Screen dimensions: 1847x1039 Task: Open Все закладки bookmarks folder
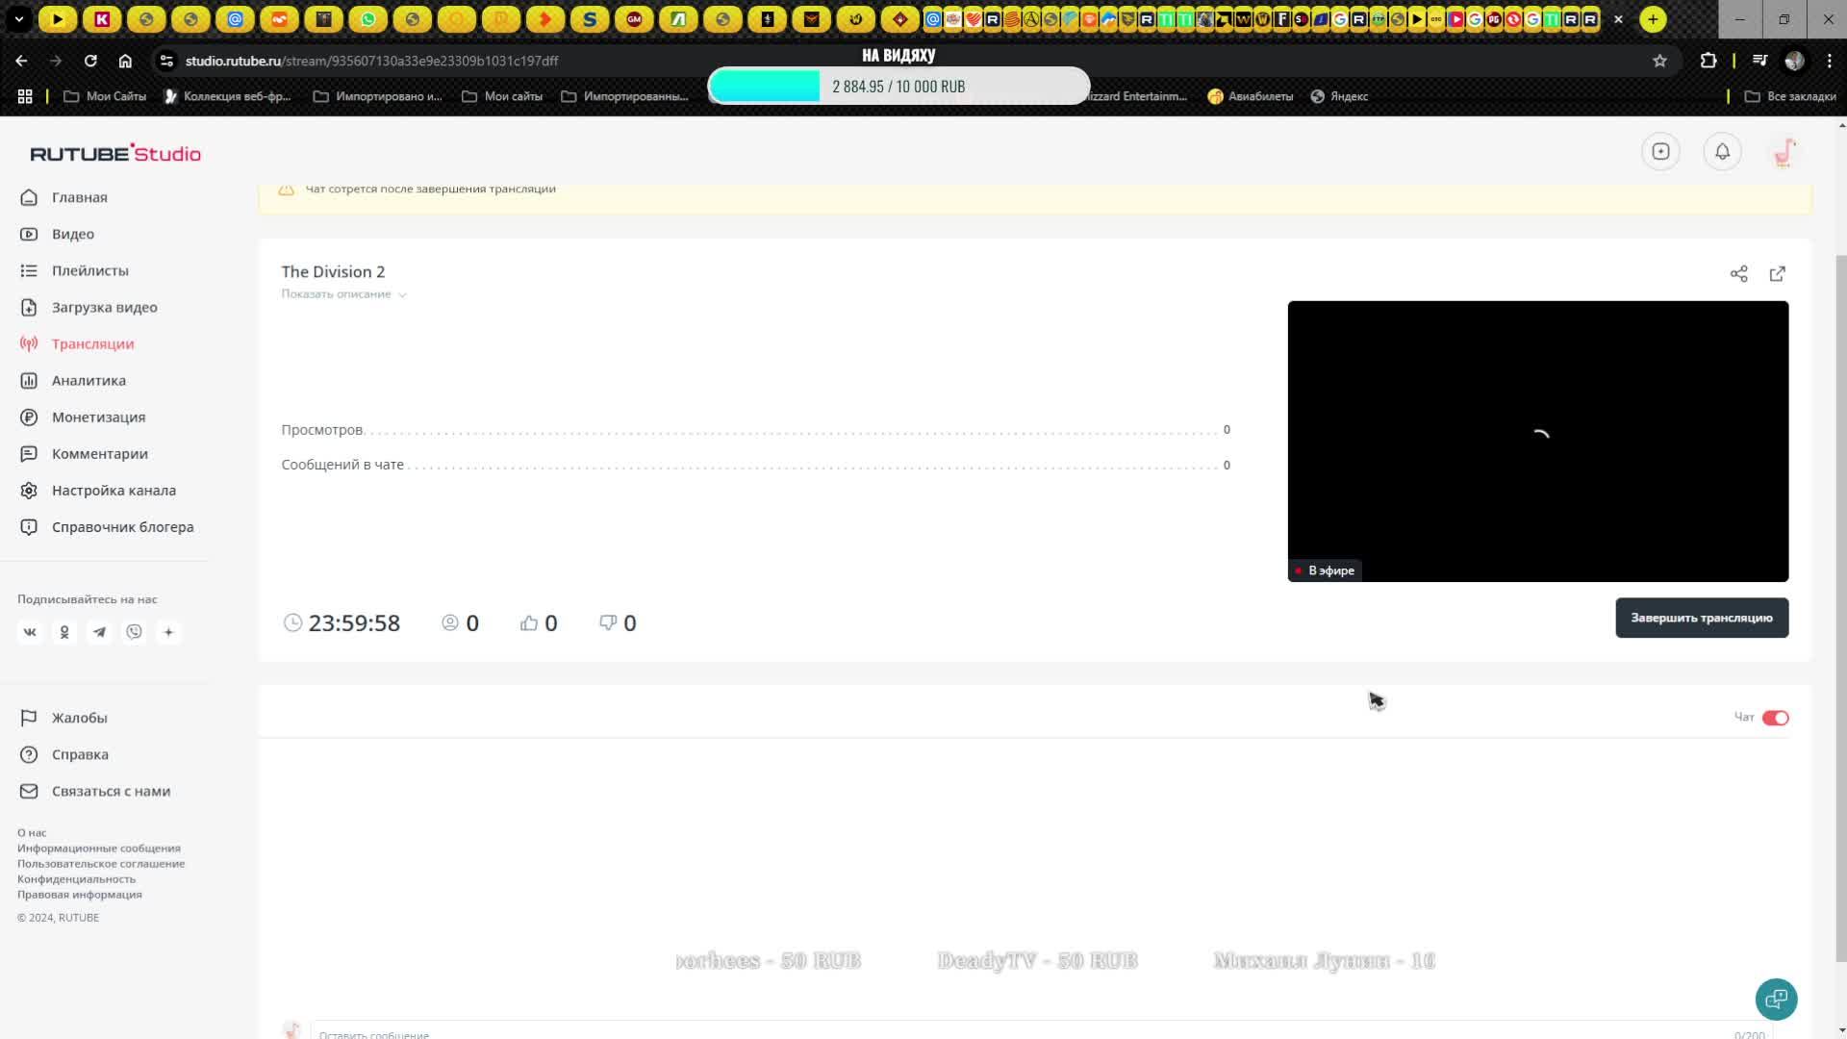click(x=1790, y=96)
